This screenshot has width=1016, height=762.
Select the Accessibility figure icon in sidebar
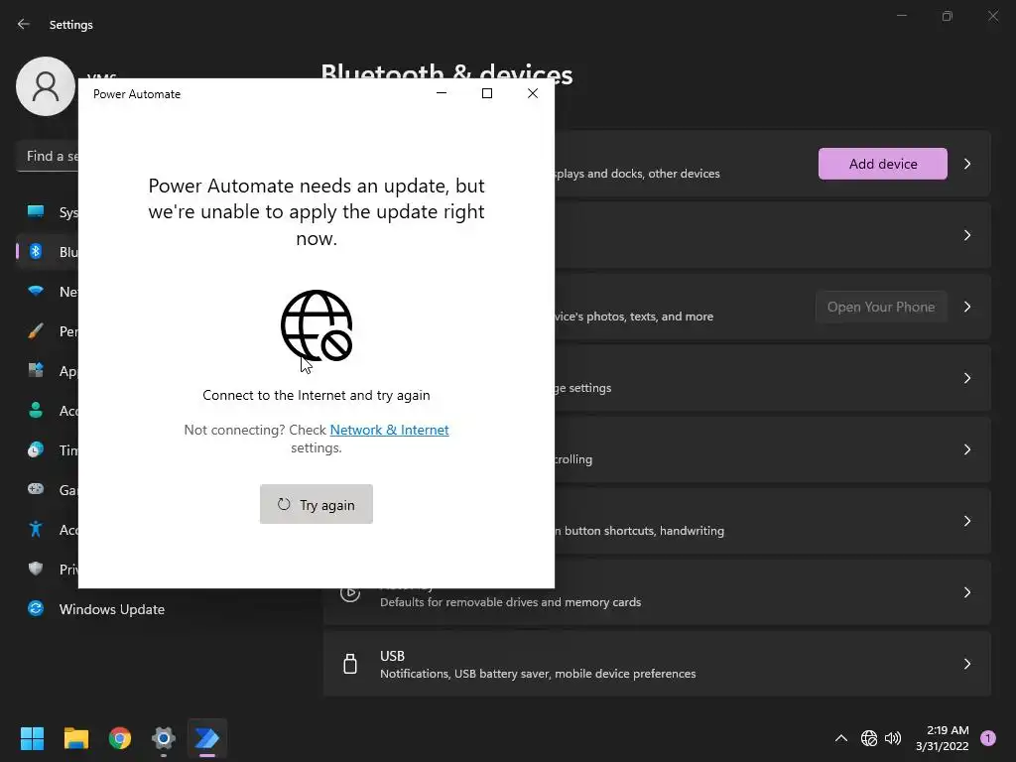(x=36, y=529)
